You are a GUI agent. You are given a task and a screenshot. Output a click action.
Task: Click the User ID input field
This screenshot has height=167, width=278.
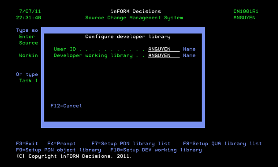click(164, 49)
